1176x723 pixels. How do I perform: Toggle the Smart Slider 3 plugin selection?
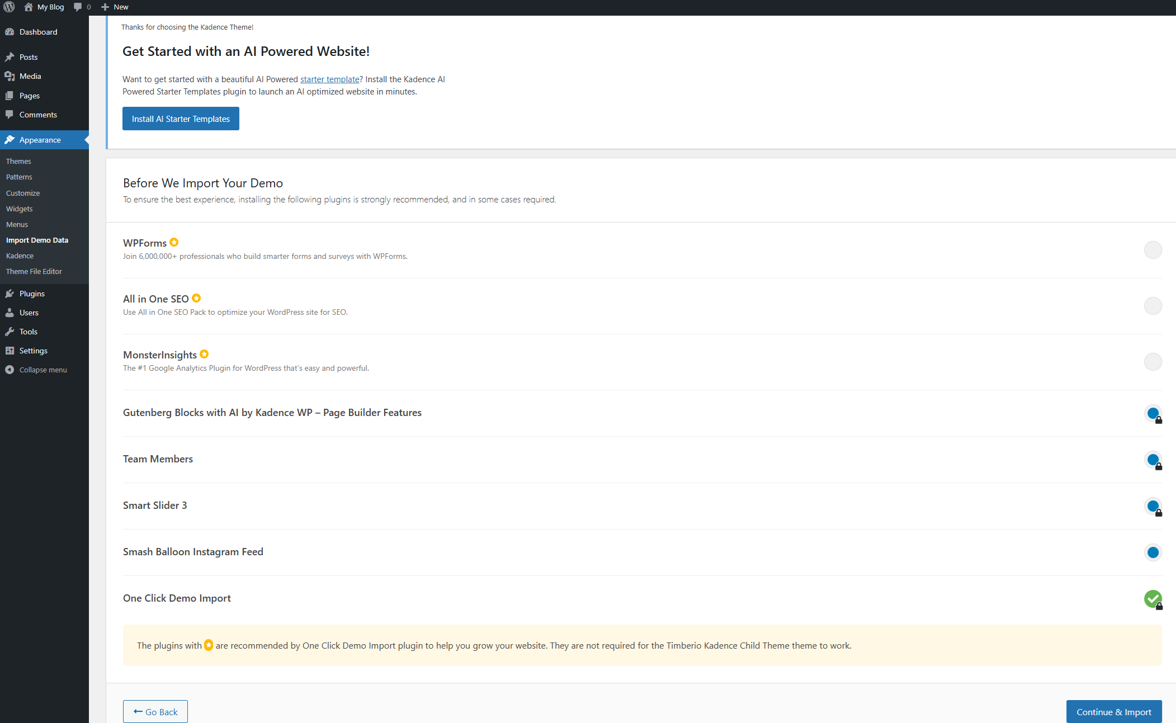click(x=1153, y=507)
